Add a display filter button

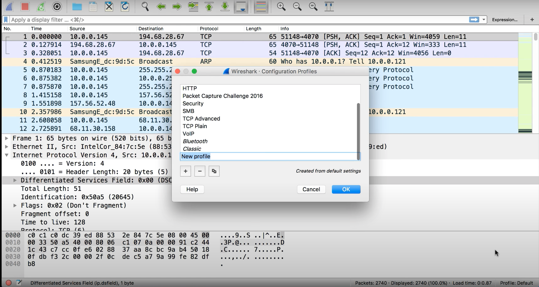click(x=532, y=20)
